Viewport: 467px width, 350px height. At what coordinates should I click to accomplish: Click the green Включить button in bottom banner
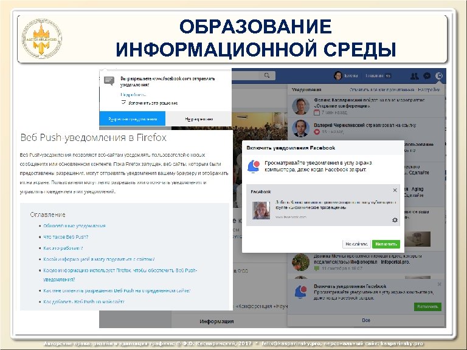coord(427,306)
